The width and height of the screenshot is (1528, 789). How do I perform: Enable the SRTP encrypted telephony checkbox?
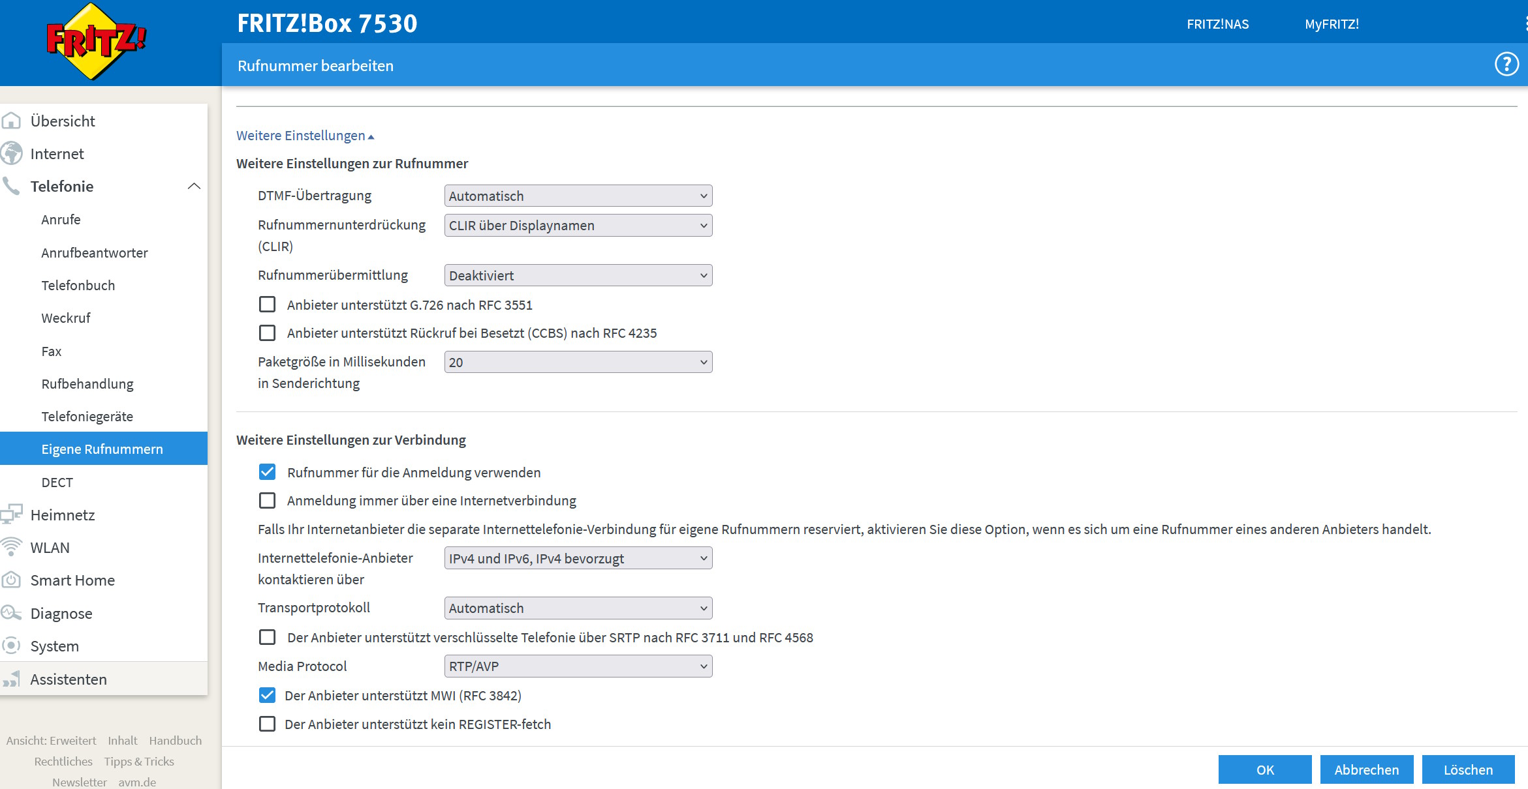point(267,637)
